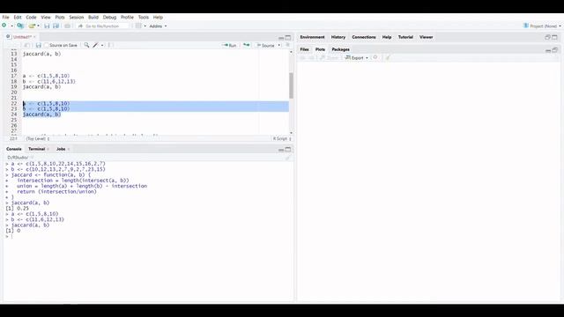Switch to the History tab
Screen dimensions: 564x317
coord(338,37)
